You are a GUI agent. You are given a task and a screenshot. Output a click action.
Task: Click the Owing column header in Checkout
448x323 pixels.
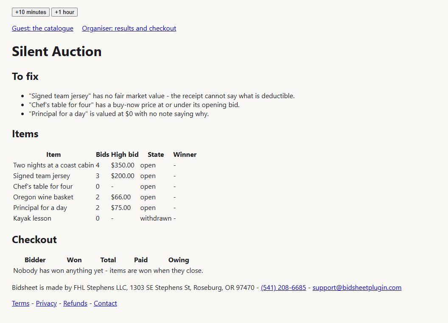(179, 260)
